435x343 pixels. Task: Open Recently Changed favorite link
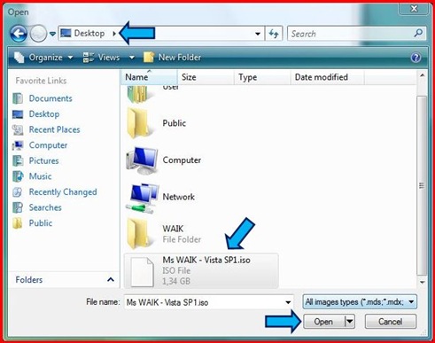[x=63, y=192]
